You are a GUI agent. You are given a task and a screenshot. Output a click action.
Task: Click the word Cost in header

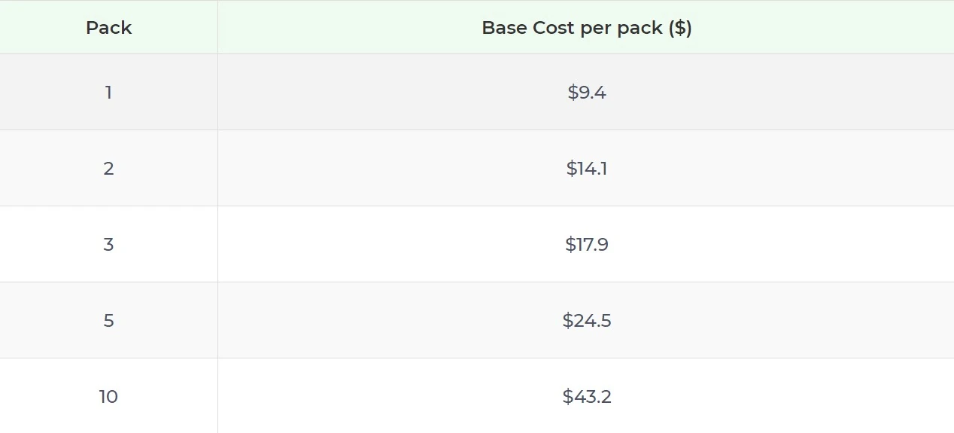[x=554, y=28]
